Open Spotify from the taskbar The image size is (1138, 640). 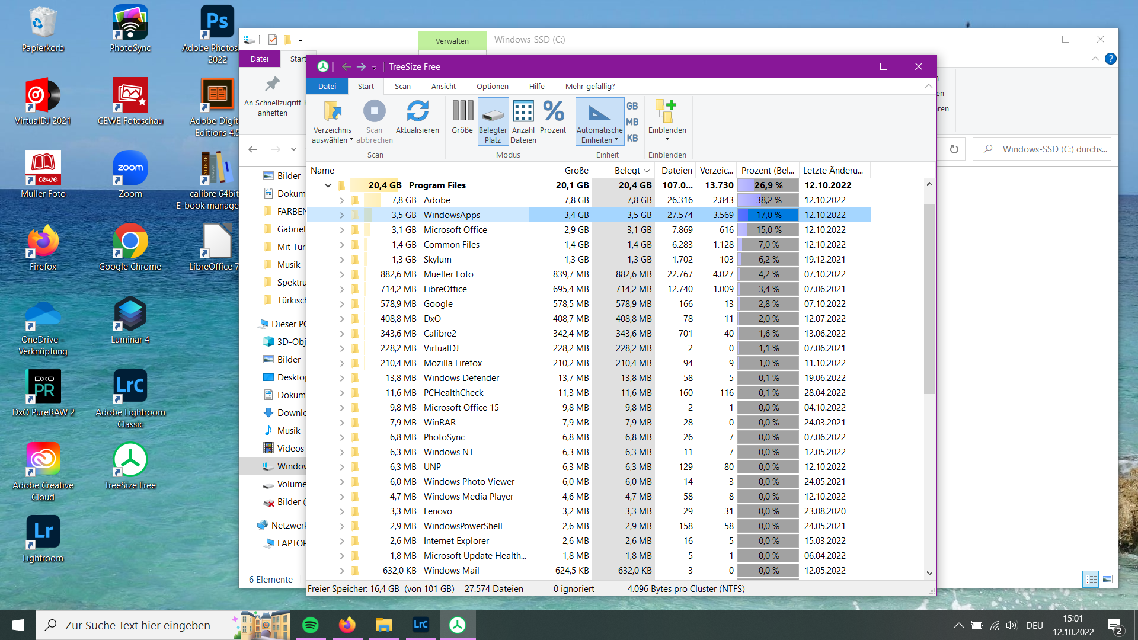(x=311, y=625)
